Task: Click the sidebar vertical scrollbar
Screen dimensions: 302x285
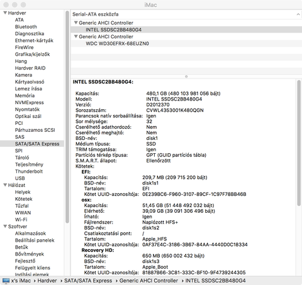Action: click(67, 117)
